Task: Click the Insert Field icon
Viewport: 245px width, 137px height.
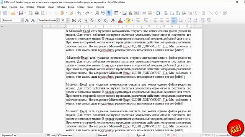Action: [x=150, y=13]
